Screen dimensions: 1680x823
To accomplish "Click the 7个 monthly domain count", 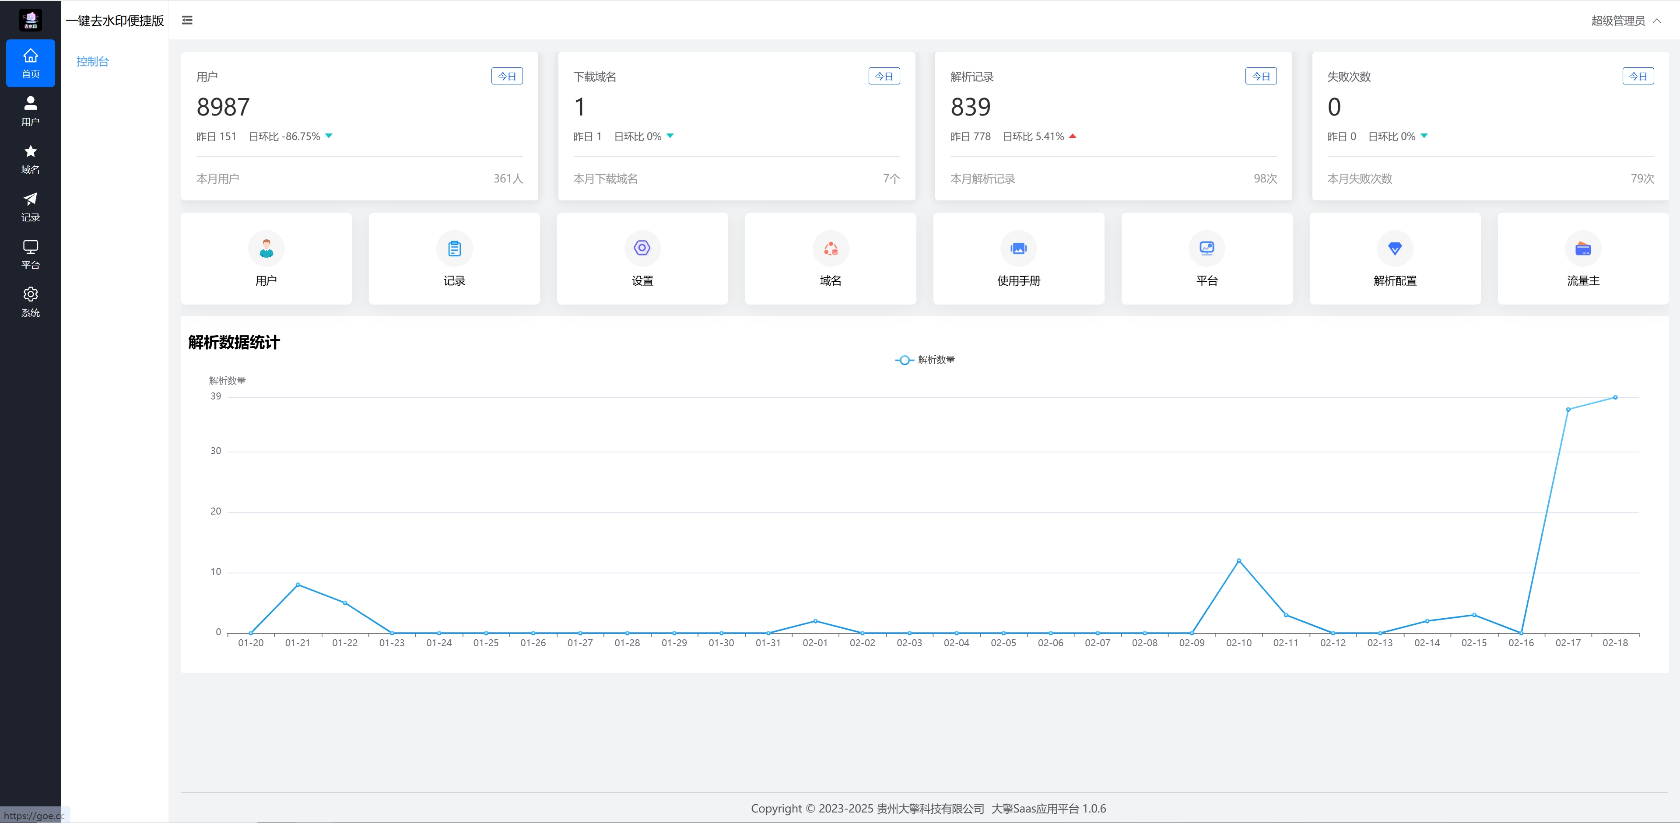I will click(x=891, y=179).
